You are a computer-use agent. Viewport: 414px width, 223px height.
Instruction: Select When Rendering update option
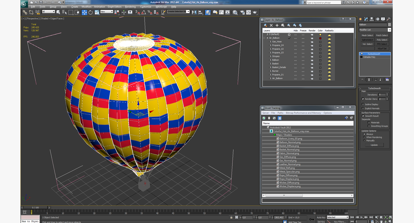pyautogui.click(x=364, y=137)
